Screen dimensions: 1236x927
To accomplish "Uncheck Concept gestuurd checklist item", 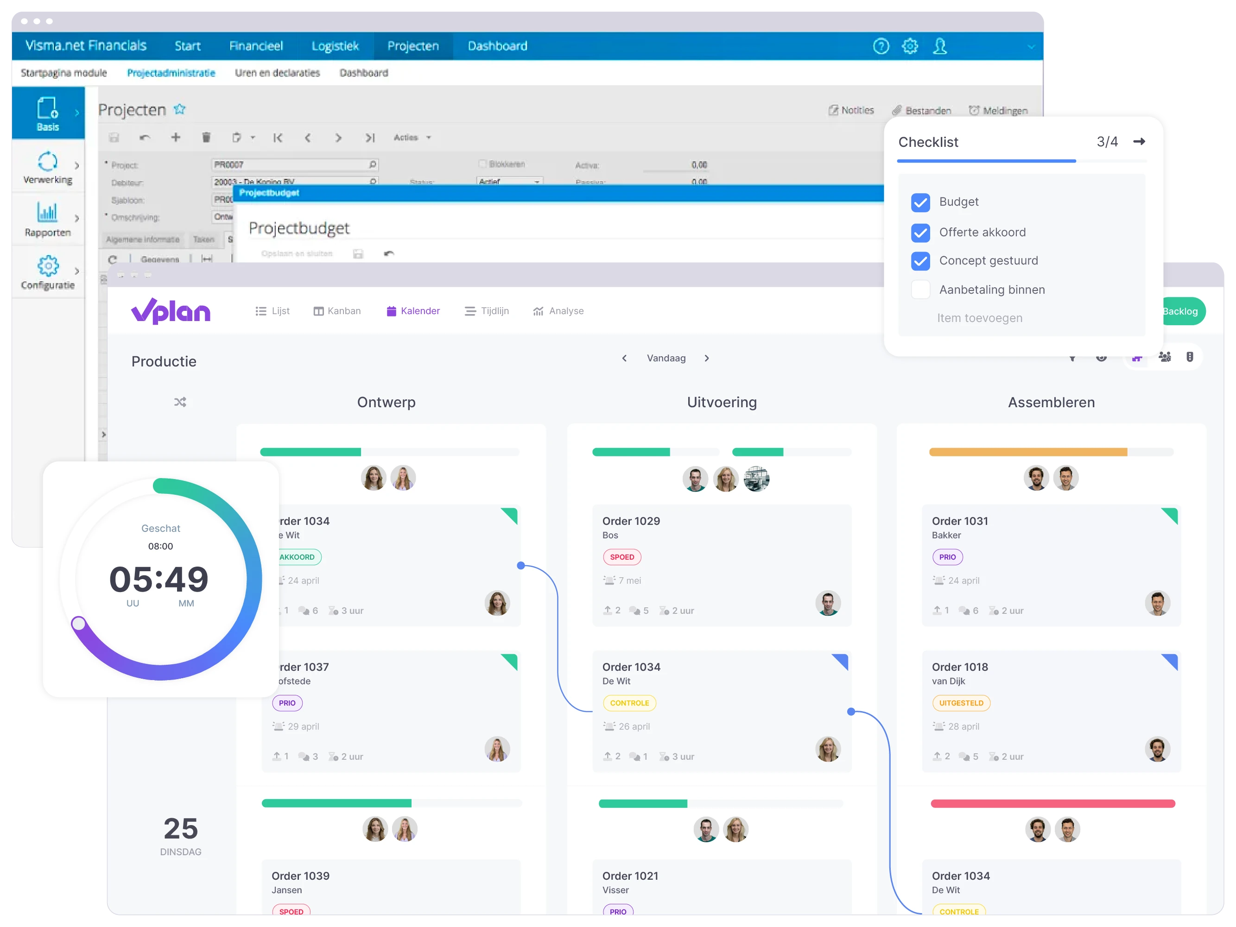I will [x=920, y=261].
